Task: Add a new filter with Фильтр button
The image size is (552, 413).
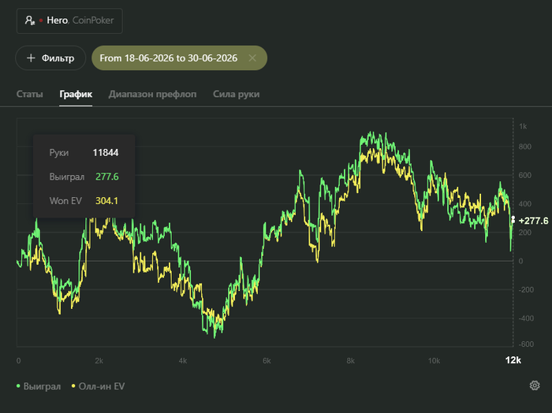Action: click(50, 58)
